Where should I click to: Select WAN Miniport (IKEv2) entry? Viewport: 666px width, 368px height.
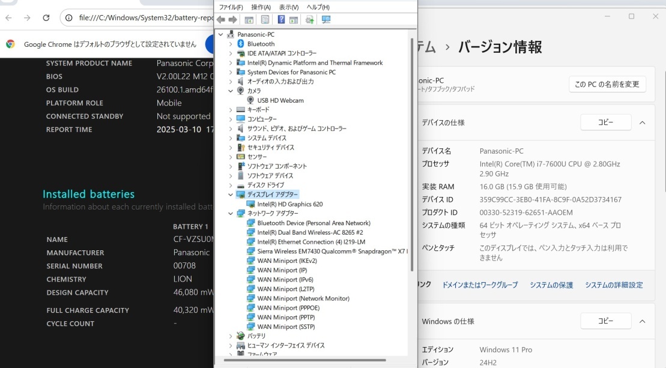coord(287,261)
